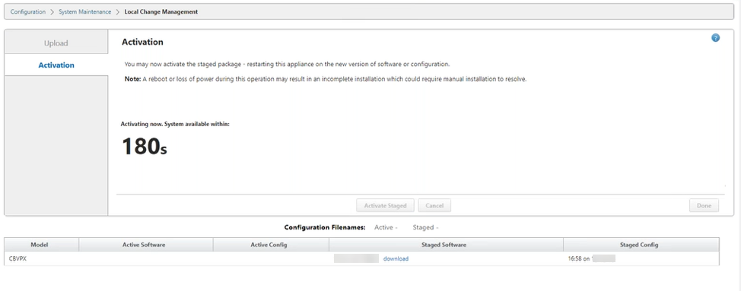741x291 pixels.
Task: Click the Configuration Filenames label
Action: point(325,227)
